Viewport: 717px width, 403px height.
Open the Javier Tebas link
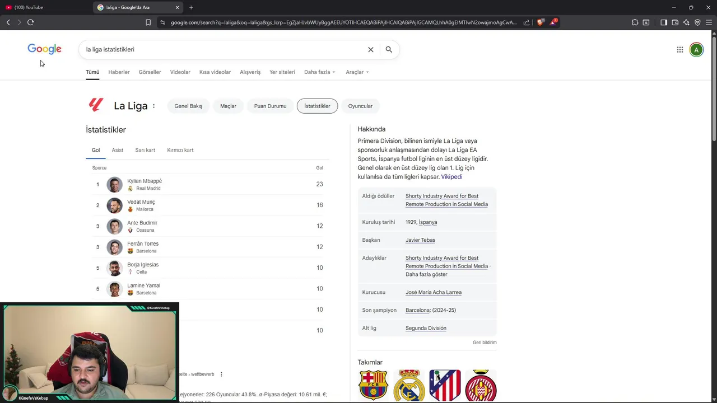point(420,240)
